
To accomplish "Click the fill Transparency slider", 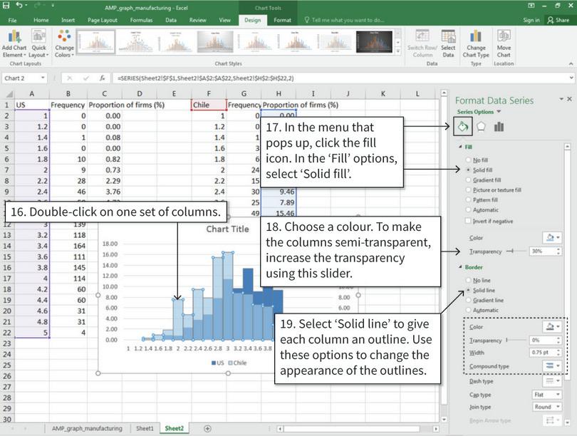I will coord(516,251).
